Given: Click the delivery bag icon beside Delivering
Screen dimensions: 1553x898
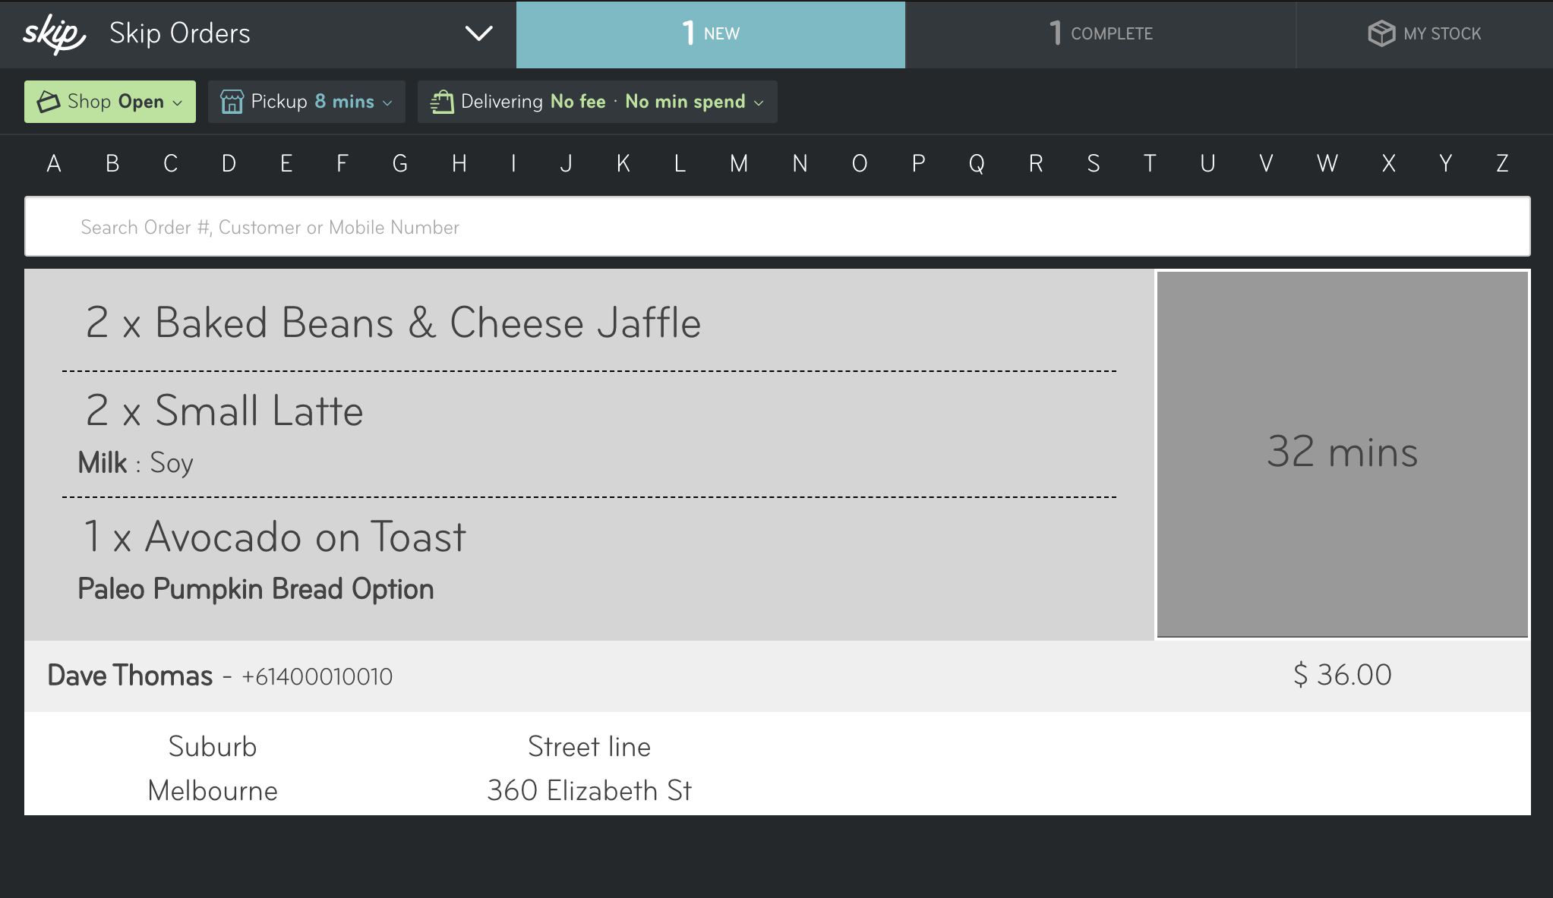Looking at the screenshot, I should pyautogui.click(x=442, y=102).
